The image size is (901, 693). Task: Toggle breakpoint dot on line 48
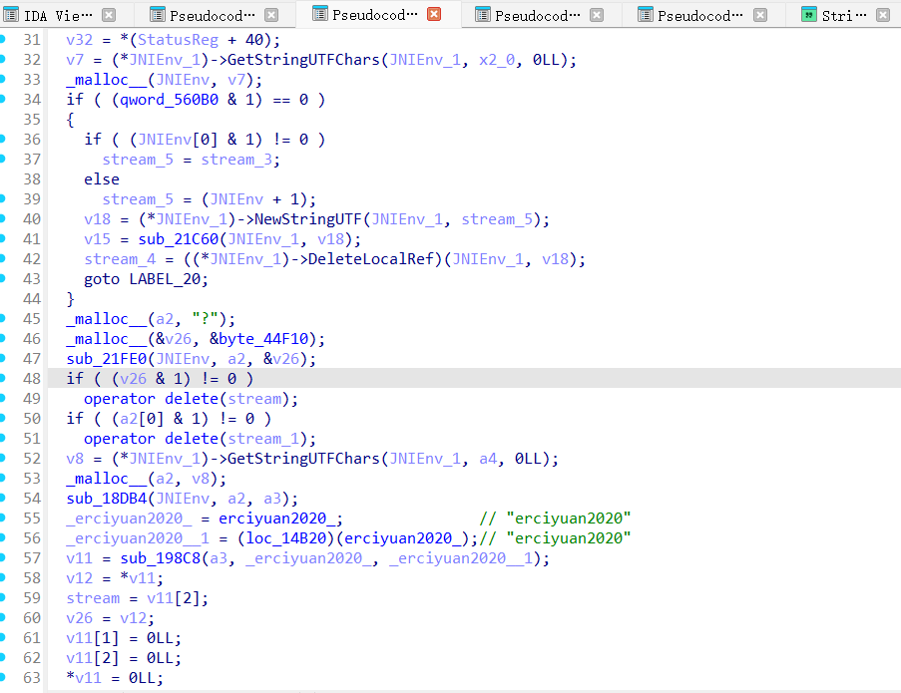click(5, 379)
